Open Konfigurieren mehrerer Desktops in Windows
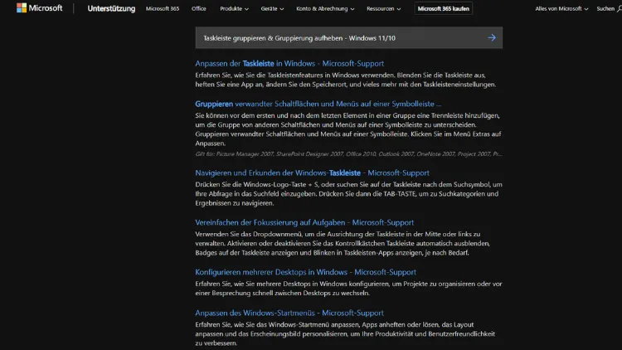 305,272
